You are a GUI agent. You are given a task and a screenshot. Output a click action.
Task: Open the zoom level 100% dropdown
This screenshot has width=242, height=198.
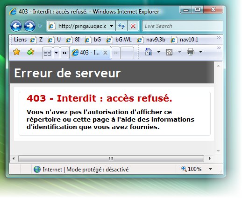click(210, 169)
